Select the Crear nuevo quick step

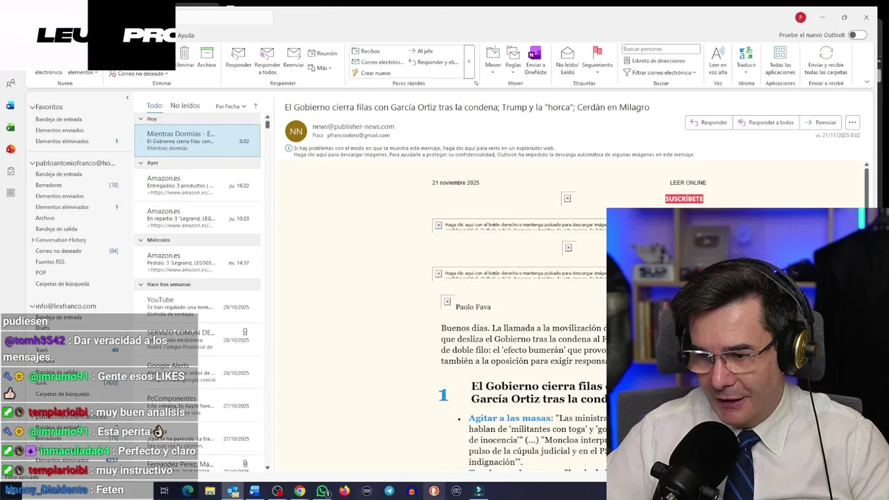coord(371,73)
